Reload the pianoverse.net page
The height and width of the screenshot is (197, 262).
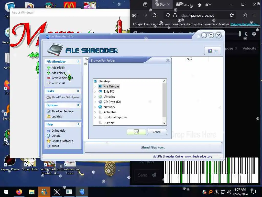coord(155,15)
